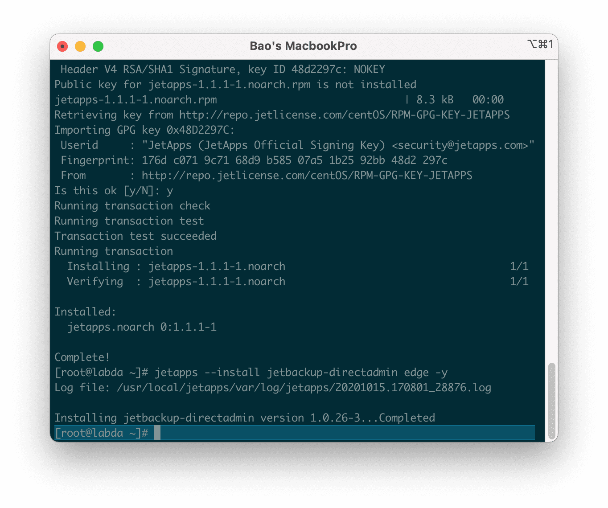Click the security@jetapps.com email address
608x508 pixels.
pos(459,145)
